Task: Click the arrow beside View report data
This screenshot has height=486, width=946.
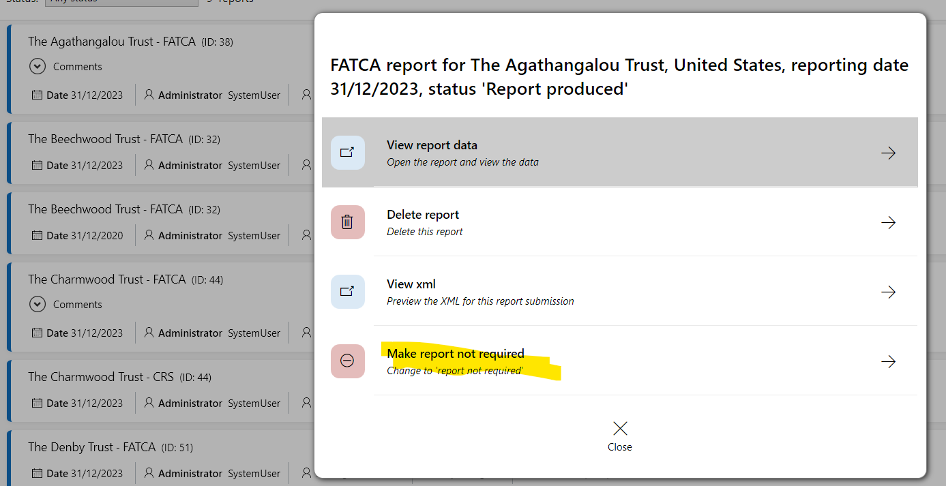Action: pyautogui.click(x=888, y=153)
